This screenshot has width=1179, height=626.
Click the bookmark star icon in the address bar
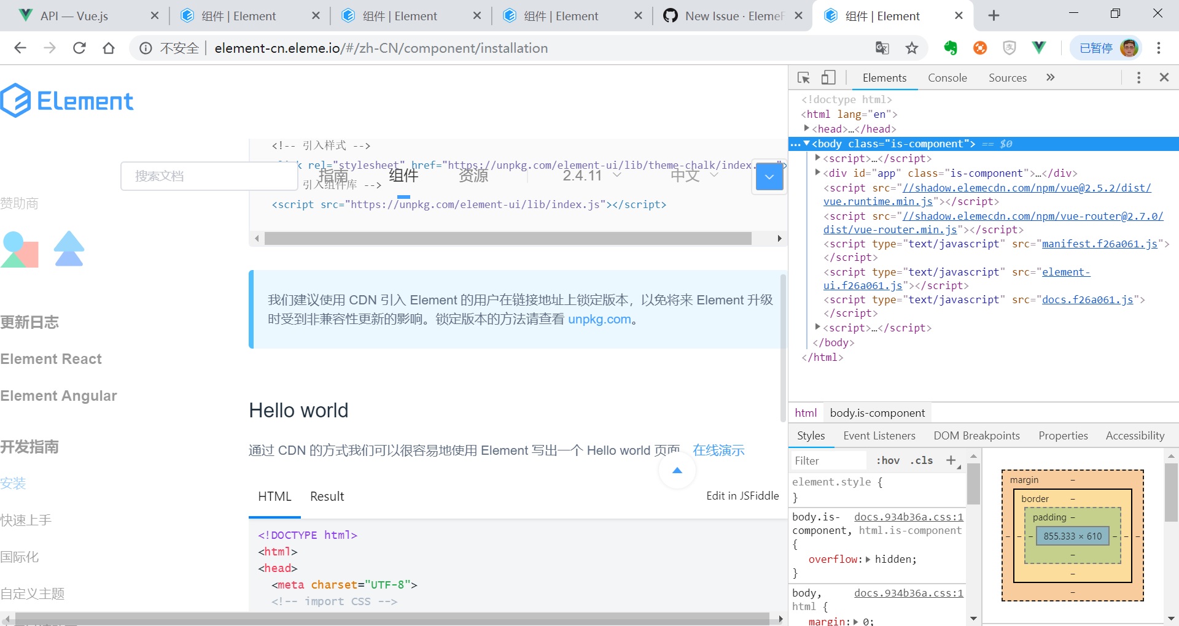click(x=912, y=48)
